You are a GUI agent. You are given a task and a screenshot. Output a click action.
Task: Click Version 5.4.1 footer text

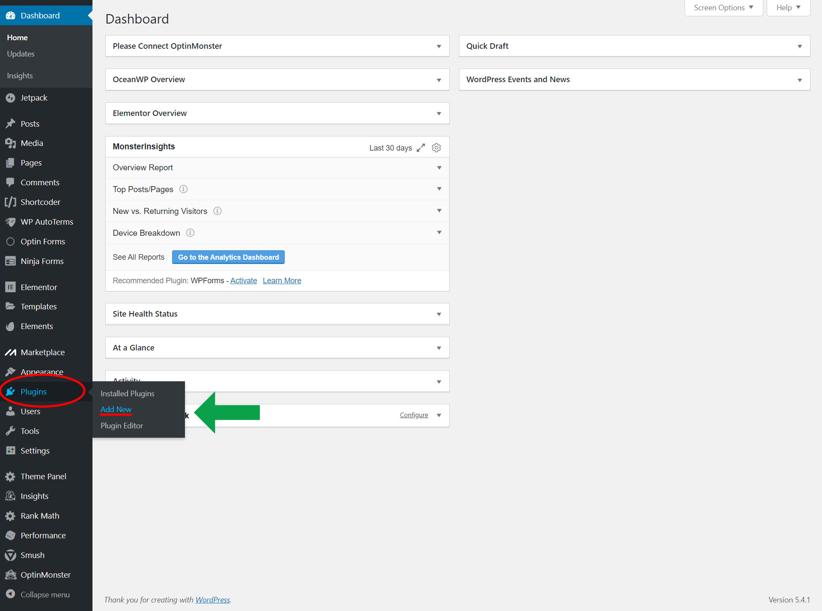789,600
